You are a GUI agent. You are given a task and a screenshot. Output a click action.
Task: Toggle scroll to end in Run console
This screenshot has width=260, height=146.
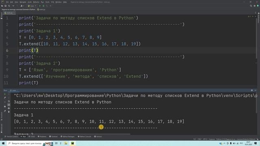coord(9,105)
